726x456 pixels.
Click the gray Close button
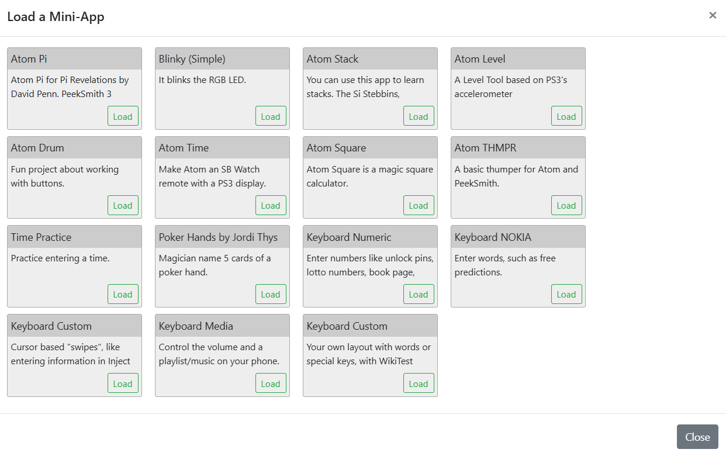point(697,437)
